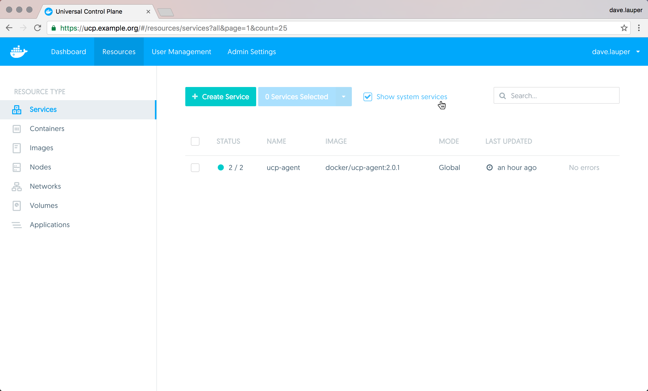
Task: Open the dave.lauper user menu
Action: 615,52
